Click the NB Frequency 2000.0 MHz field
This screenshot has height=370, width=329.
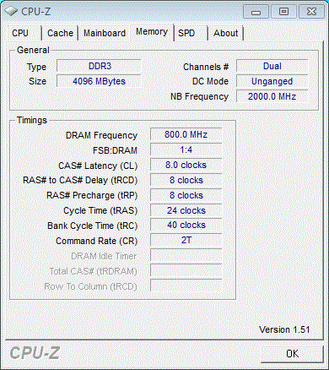(272, 96)
